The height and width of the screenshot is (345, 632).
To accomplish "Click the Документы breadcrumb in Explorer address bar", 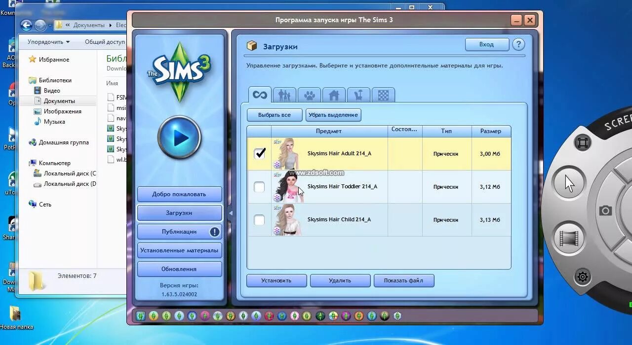I will (x=89, y=25).
